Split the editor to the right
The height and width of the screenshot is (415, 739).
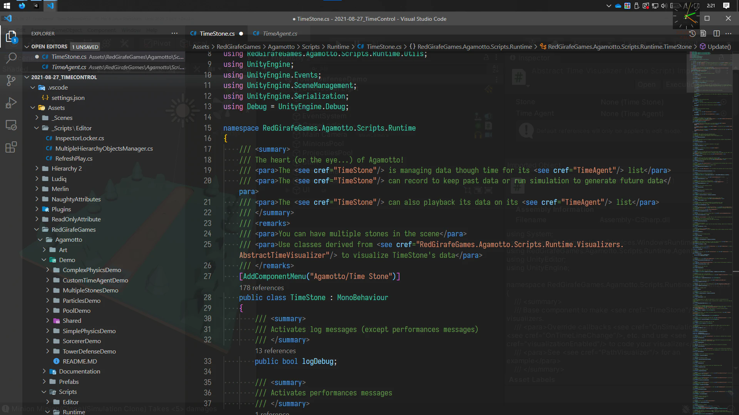tap(716, 33)
